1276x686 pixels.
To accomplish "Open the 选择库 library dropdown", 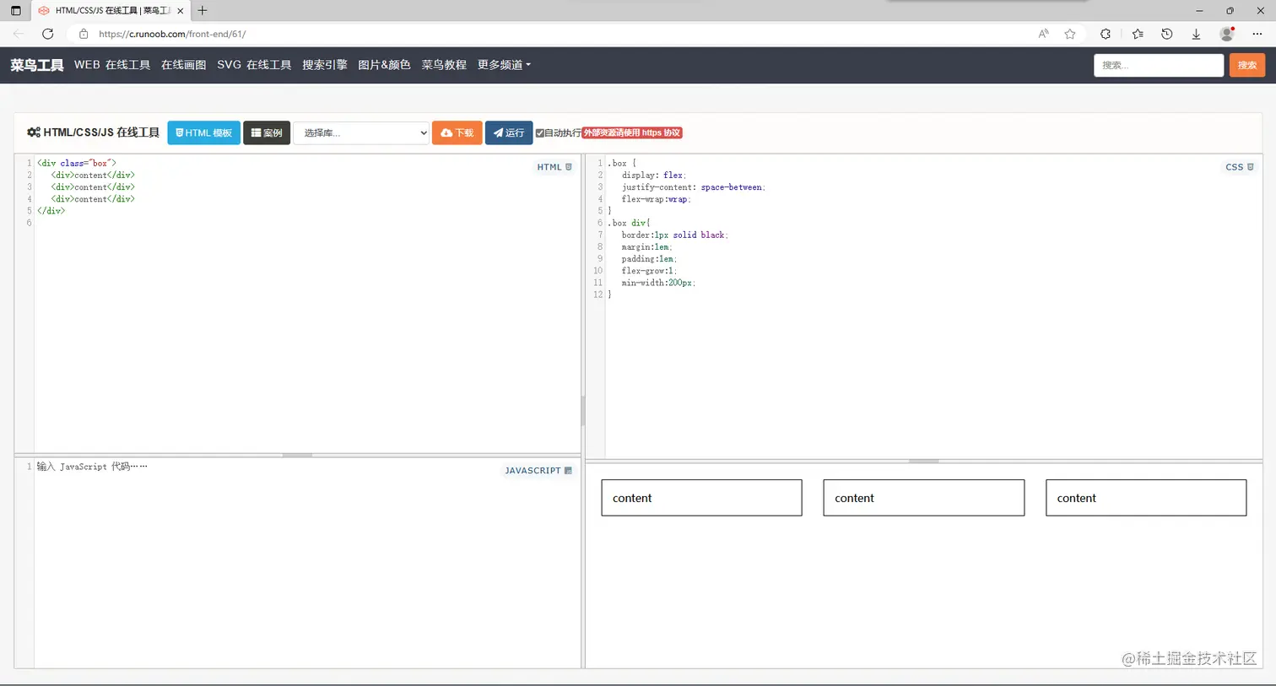I will [361, 132].
